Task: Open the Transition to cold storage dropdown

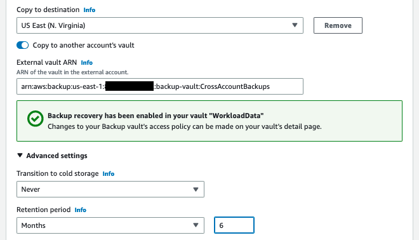Action: point(110,189)
